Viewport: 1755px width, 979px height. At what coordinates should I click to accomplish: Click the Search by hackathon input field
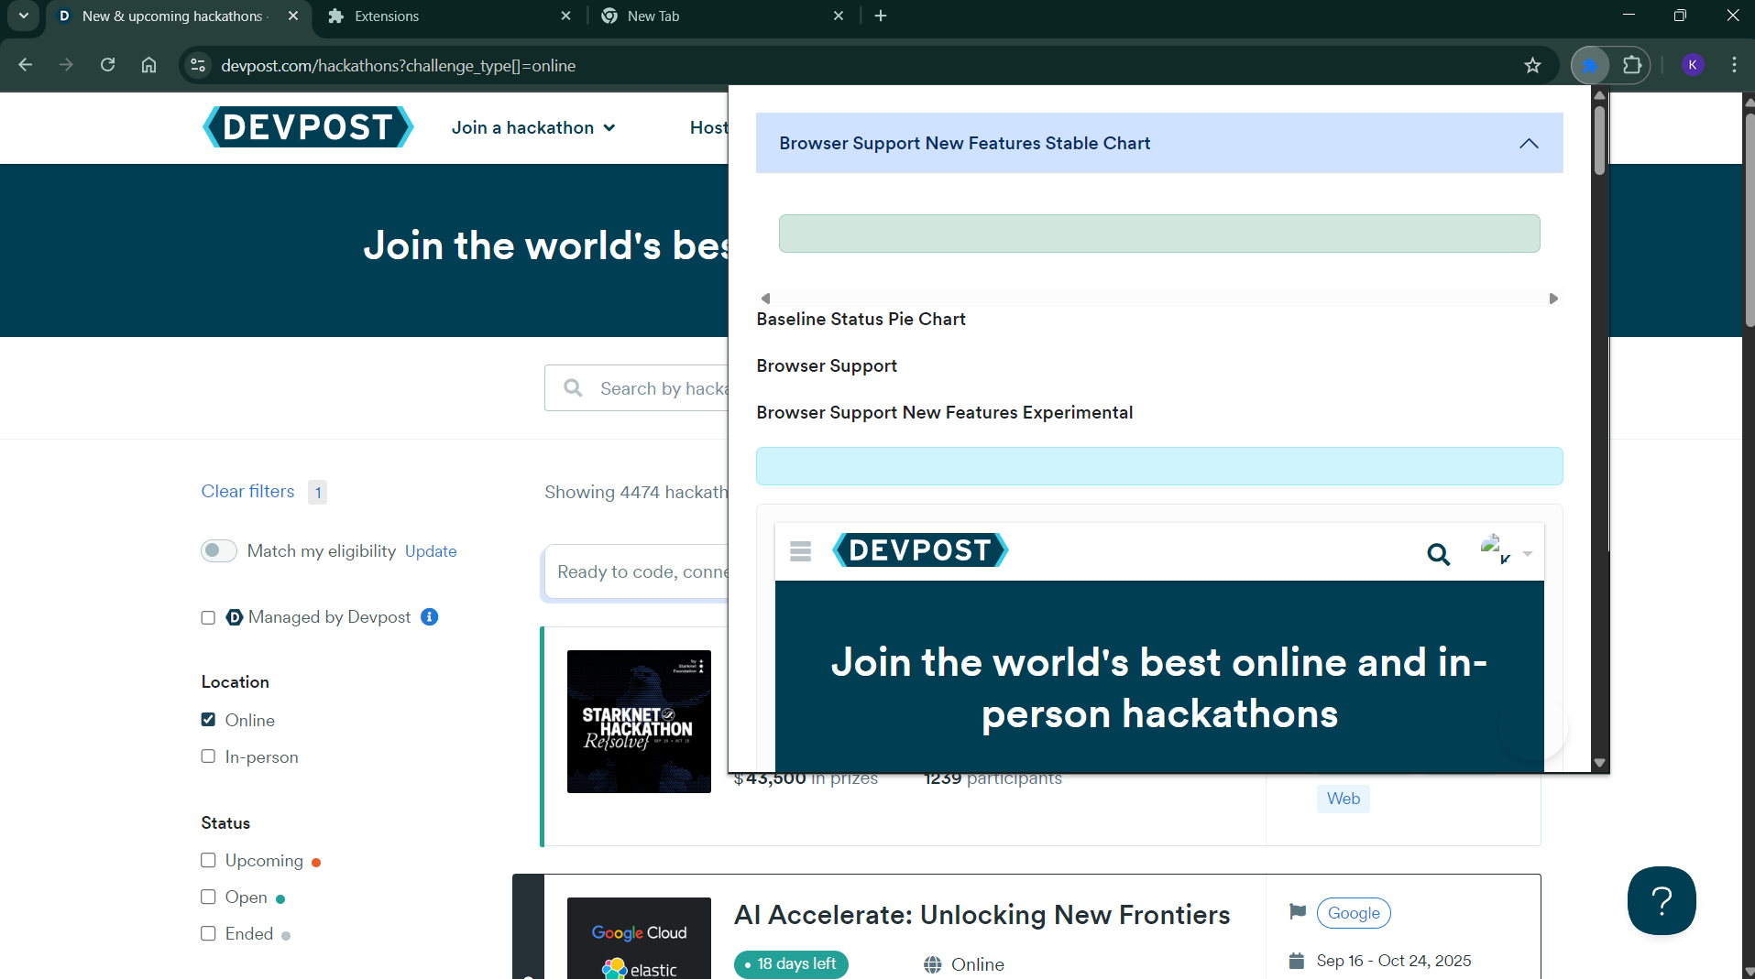[637, 388]
